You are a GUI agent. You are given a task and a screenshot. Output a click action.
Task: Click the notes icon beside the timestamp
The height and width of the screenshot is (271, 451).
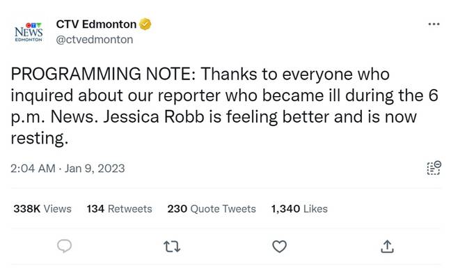tap(434, 168)
